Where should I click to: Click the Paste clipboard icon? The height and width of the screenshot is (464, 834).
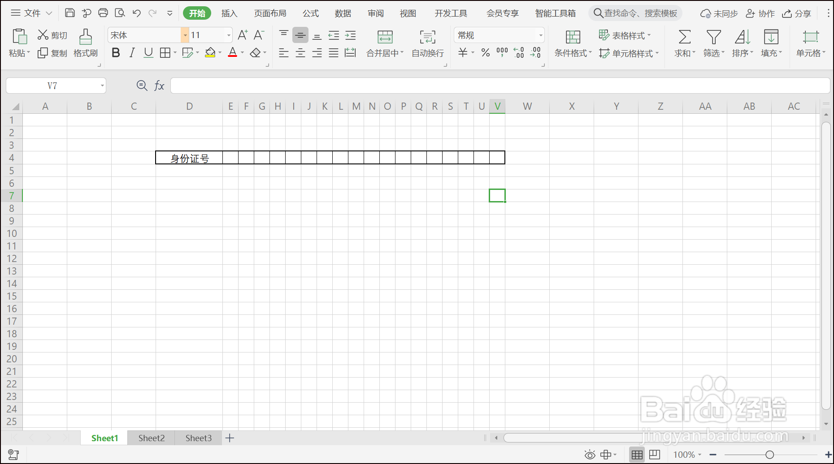[x=20, y=36]
